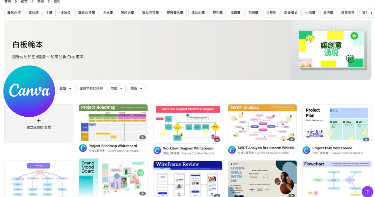Open the Living Well With MS thumbnail
Screen dimensions: 375x197
click(262, 179)
